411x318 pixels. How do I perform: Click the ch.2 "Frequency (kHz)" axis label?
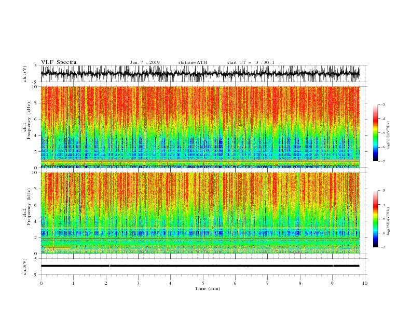pyautogui.click(x=29, y=207)
